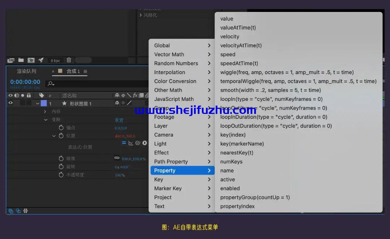390x239 pixels.
Task: Toggle the scale constrain proportions link
Action: point(117,158)
